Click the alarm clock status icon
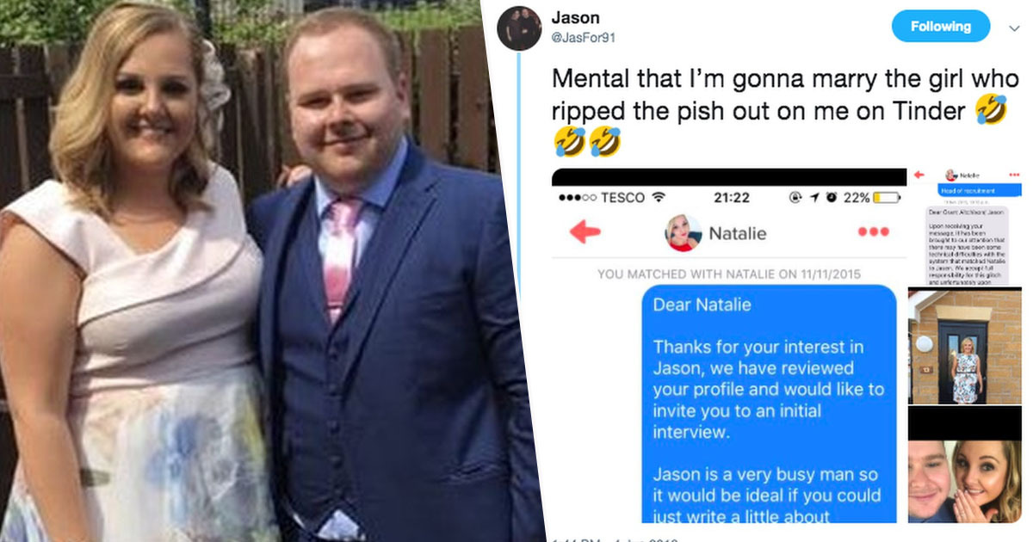Screen dimensions: 1033x542 [x=832, y=198]
